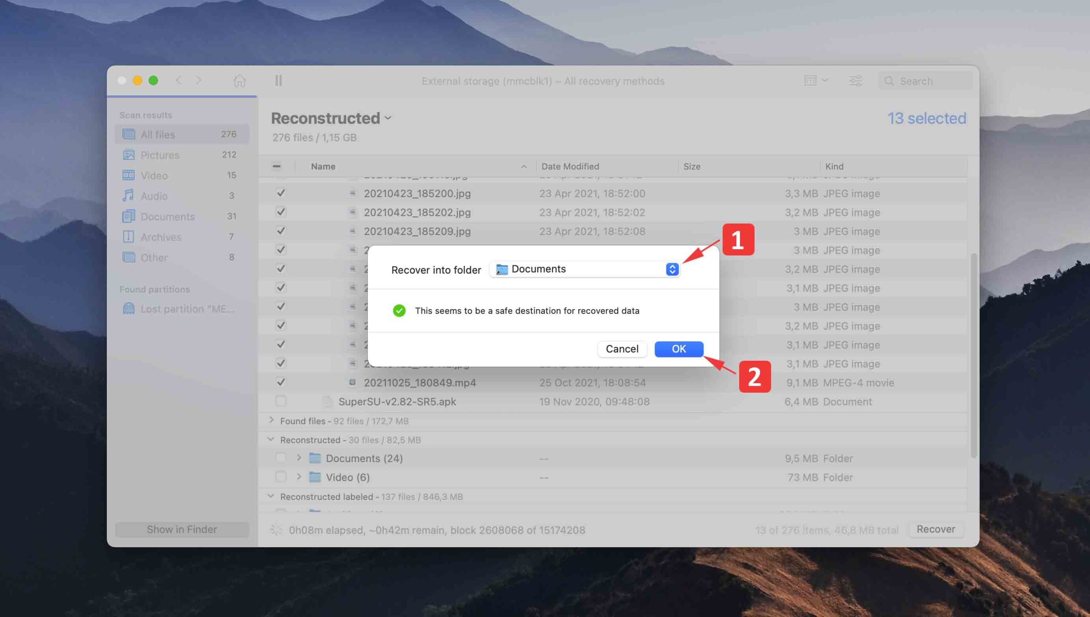Pause the scan with pause icon
The width and height of the screenshot is (1090, 617).
coord(278,80)
